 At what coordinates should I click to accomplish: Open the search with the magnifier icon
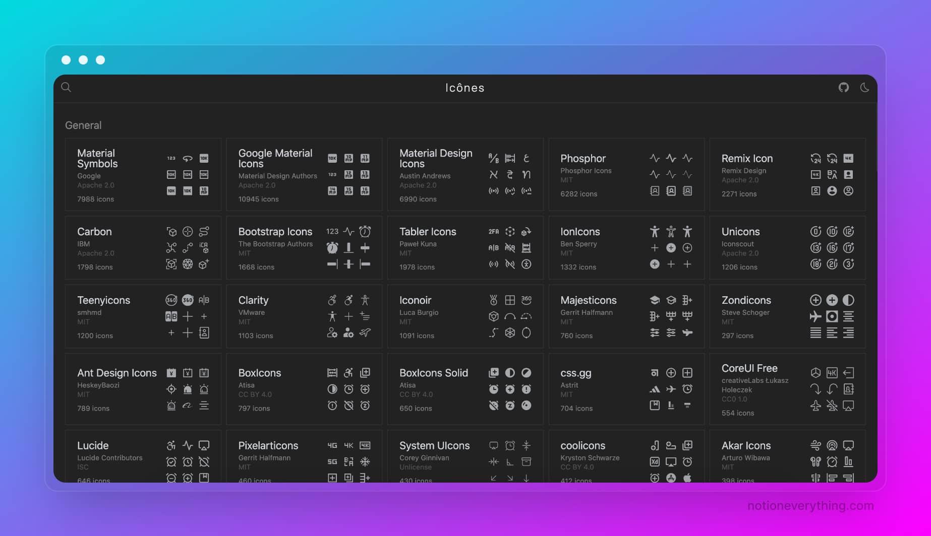tap(66, 87)
